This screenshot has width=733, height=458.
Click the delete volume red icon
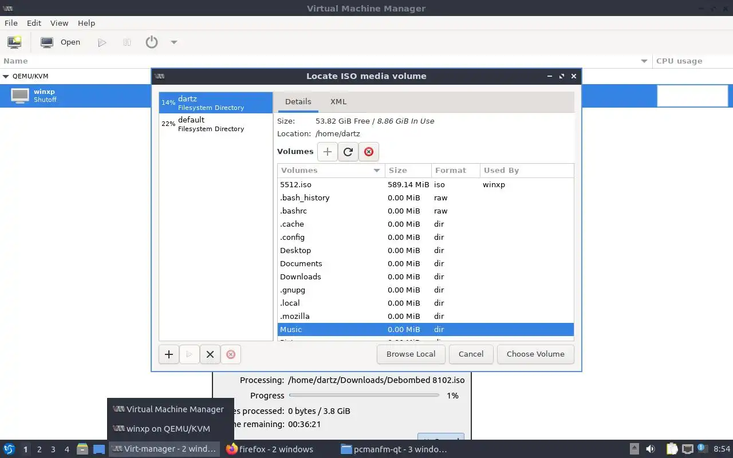pos(369,152)
